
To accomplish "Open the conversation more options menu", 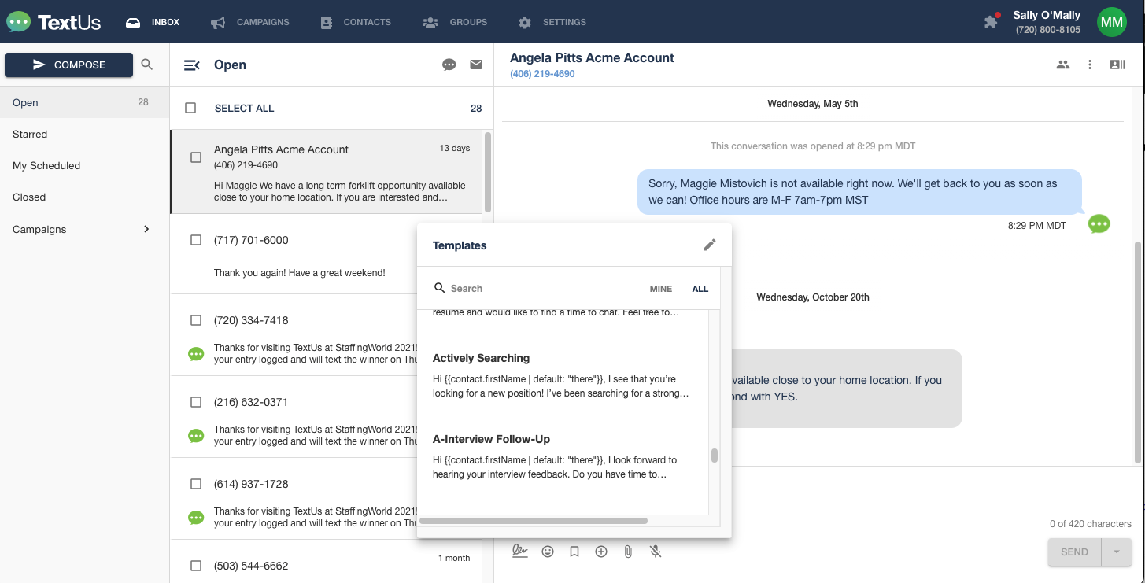I will [1090, 65].
